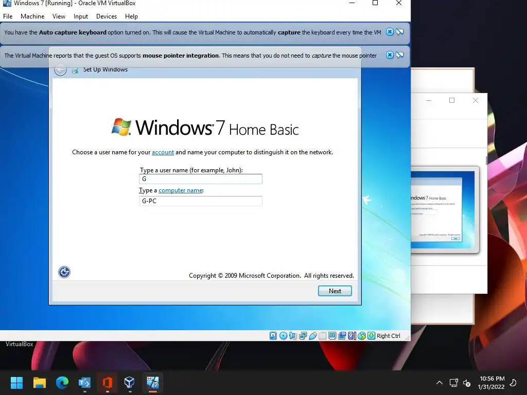Suppress future mouse pointer integration messages icon
527x395 pixels.
pyautogui.click(x=399, y=55)
